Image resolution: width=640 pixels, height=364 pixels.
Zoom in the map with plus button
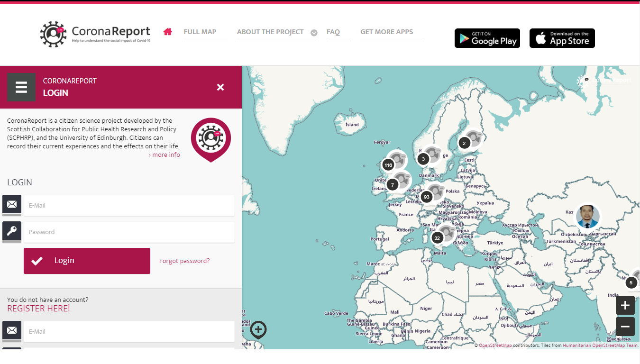625,305
